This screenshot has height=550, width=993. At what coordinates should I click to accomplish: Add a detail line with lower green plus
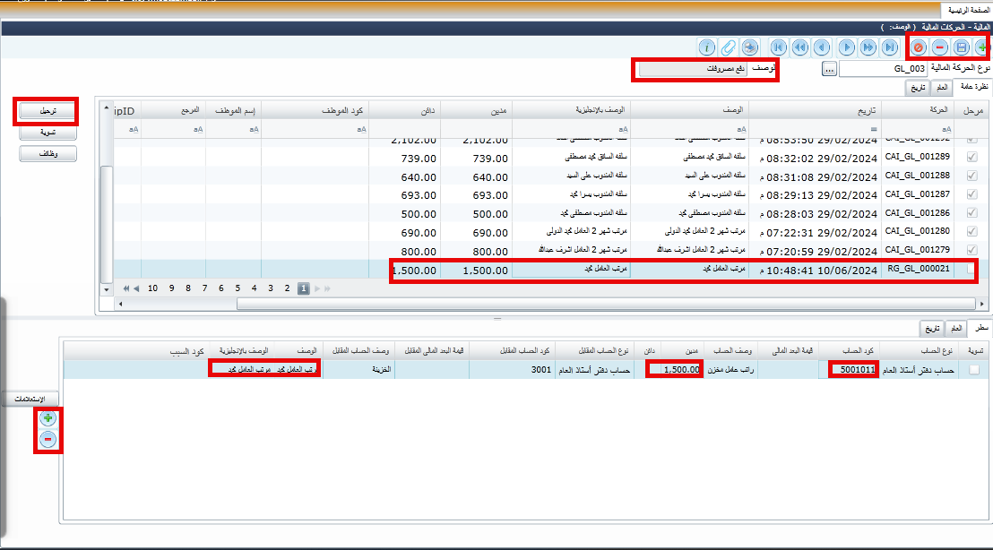(48, 418)
